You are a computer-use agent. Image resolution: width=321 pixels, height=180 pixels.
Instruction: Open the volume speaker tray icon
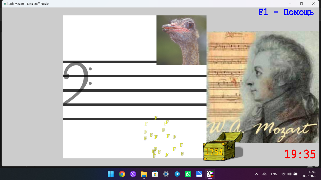289,174
